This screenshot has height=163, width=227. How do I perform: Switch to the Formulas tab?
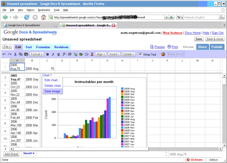43,47
